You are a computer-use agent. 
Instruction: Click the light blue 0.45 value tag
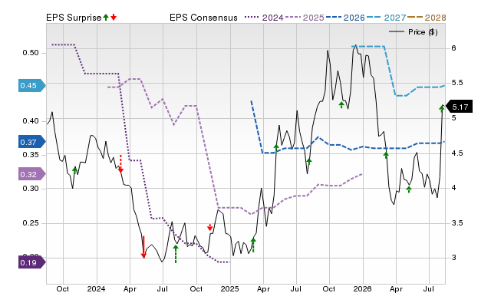point(31,85)
